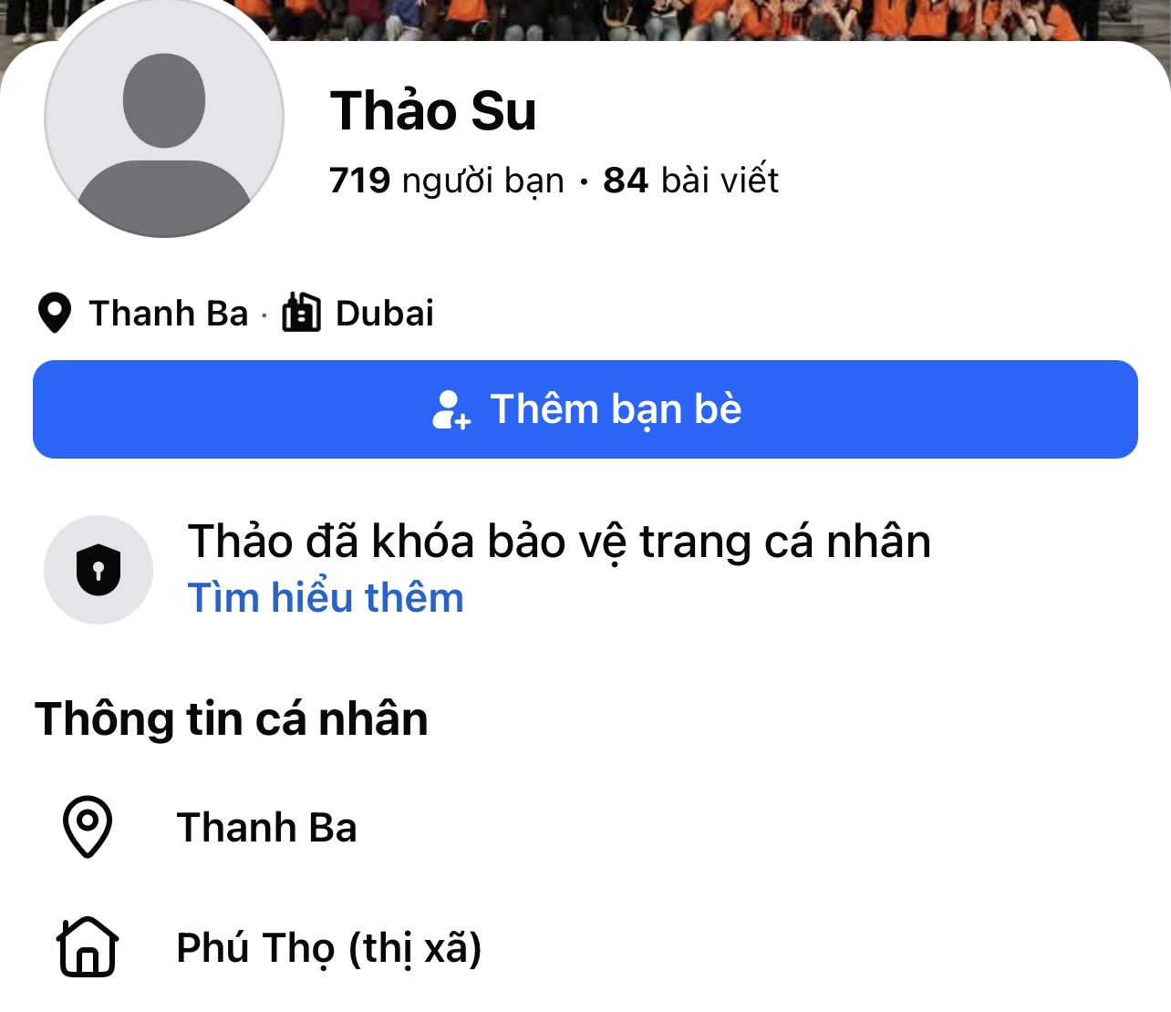Screen dimensions: 1171x1012
Task: Open the Tìm hiểu thêm link
Action: point(326,598)
